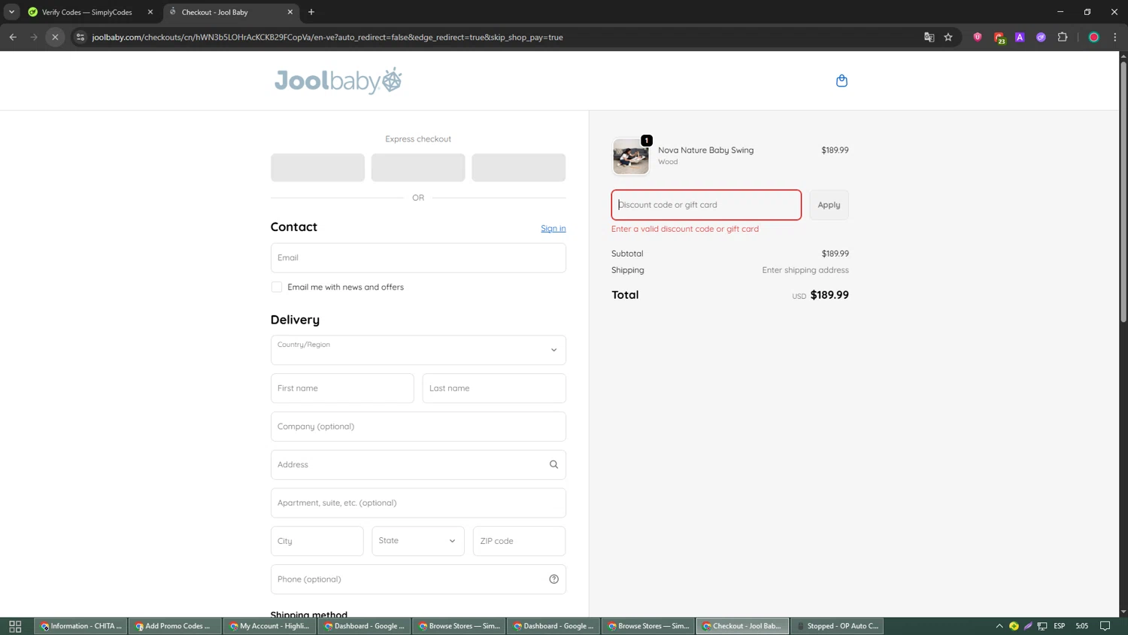Click Nova Nature Baby Swing product name
This screenshot has height=635, width=1128.
(x=705, y=150)
